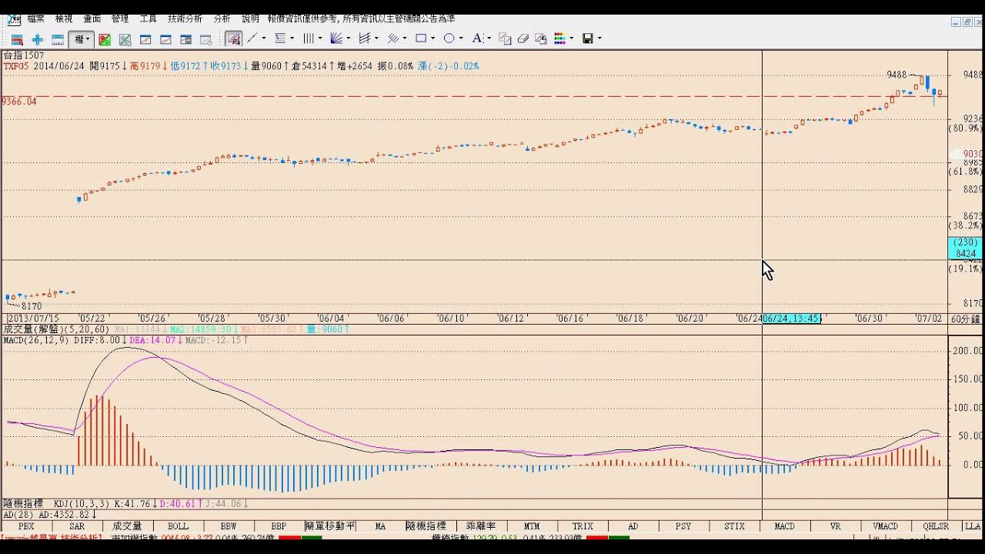Click the grey-green chart toolbar icon
The height and width of the screenshot is (554, 985).
click(x=125, y=39)
